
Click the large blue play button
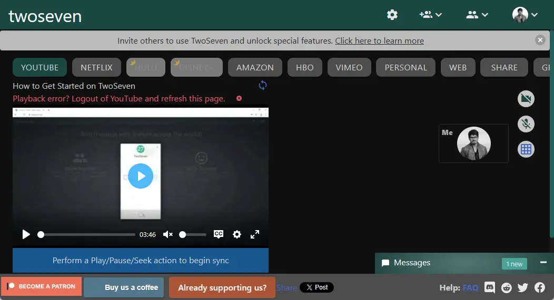141,176
